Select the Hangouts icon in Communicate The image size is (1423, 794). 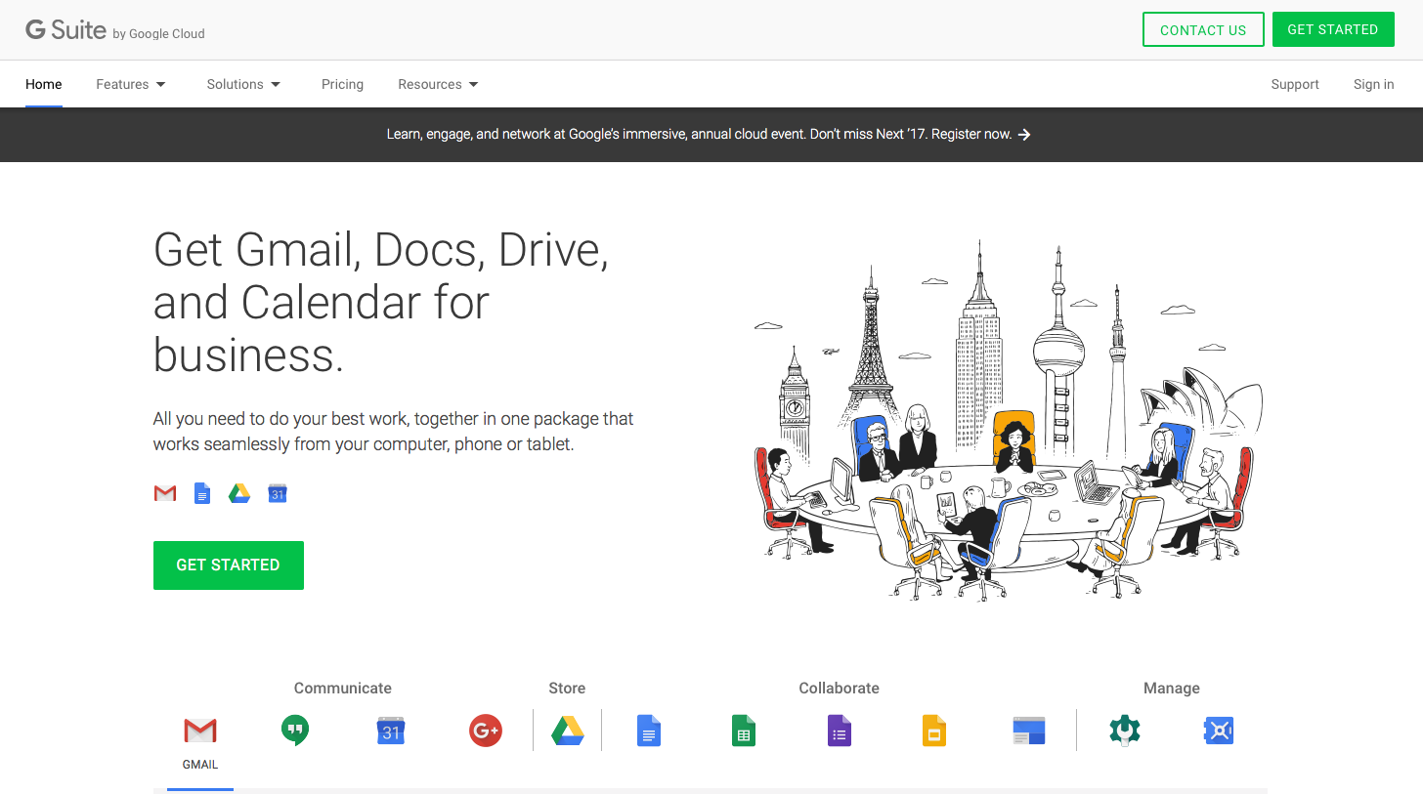pos(295,731)
